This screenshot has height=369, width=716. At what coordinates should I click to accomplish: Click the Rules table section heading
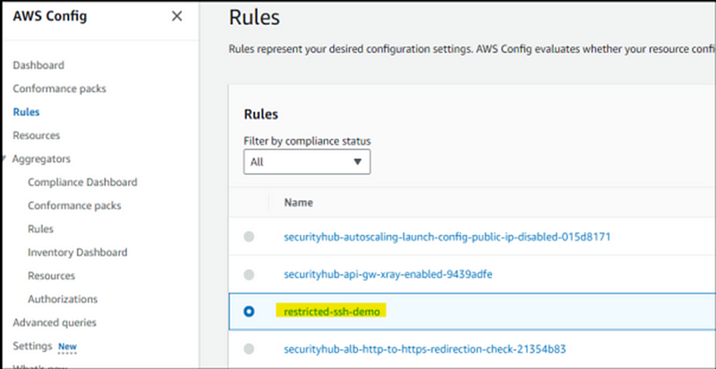[x=261, y=114]
